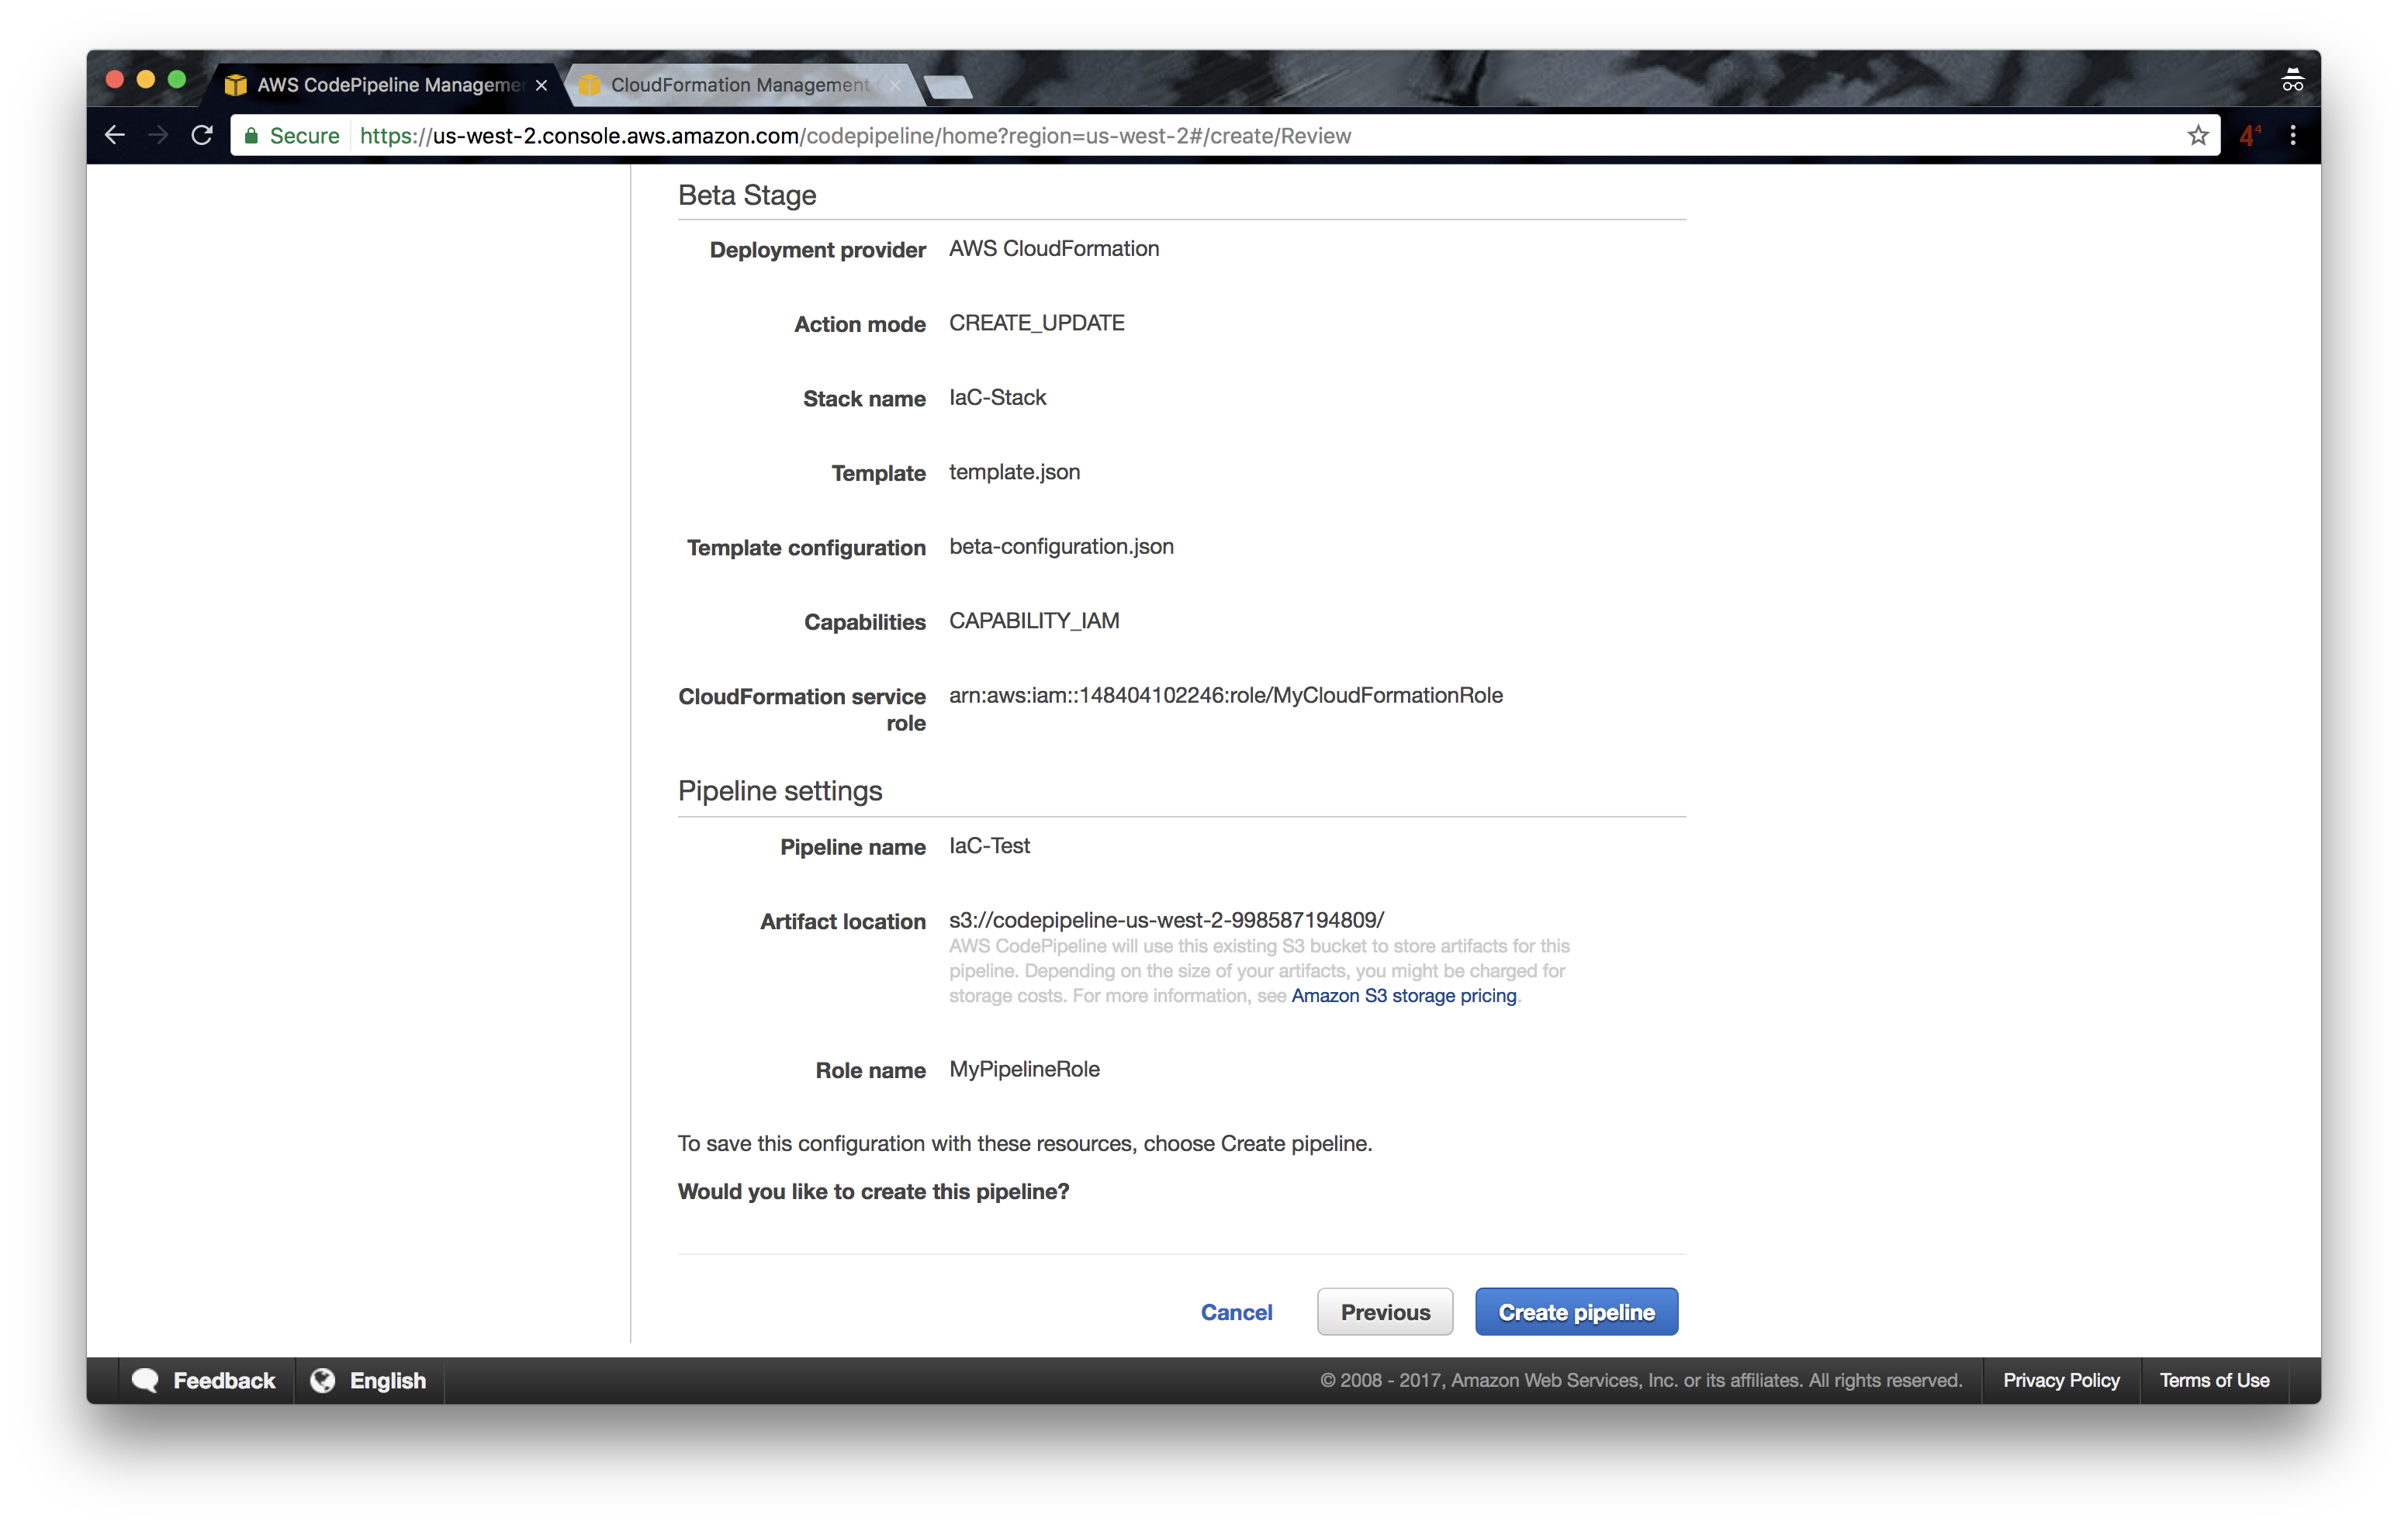Click the incognito icon at top right
Image resolution: width=2408 pixels, height=1528 pixels.
[2292, 80]
